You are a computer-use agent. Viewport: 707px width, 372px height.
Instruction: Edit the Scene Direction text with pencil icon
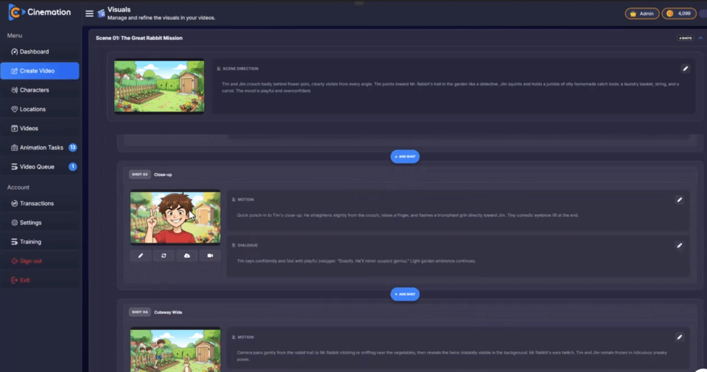pos(685,68)
